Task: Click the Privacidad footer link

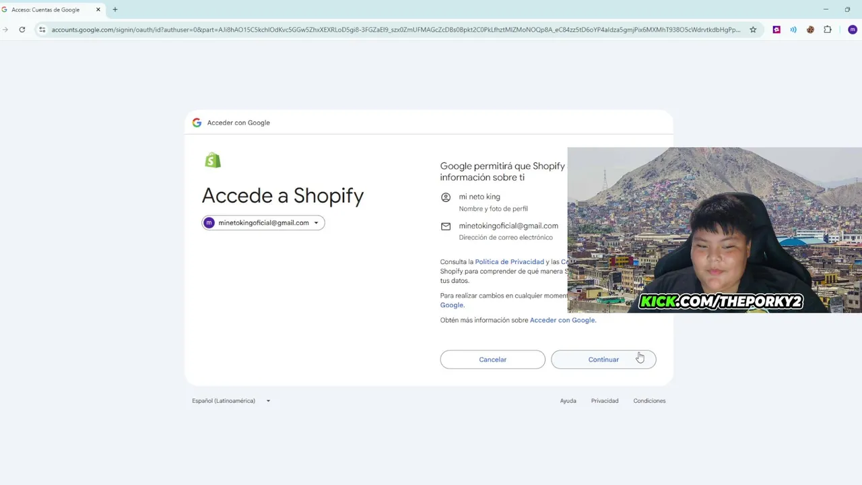Action: click(605, 401)
